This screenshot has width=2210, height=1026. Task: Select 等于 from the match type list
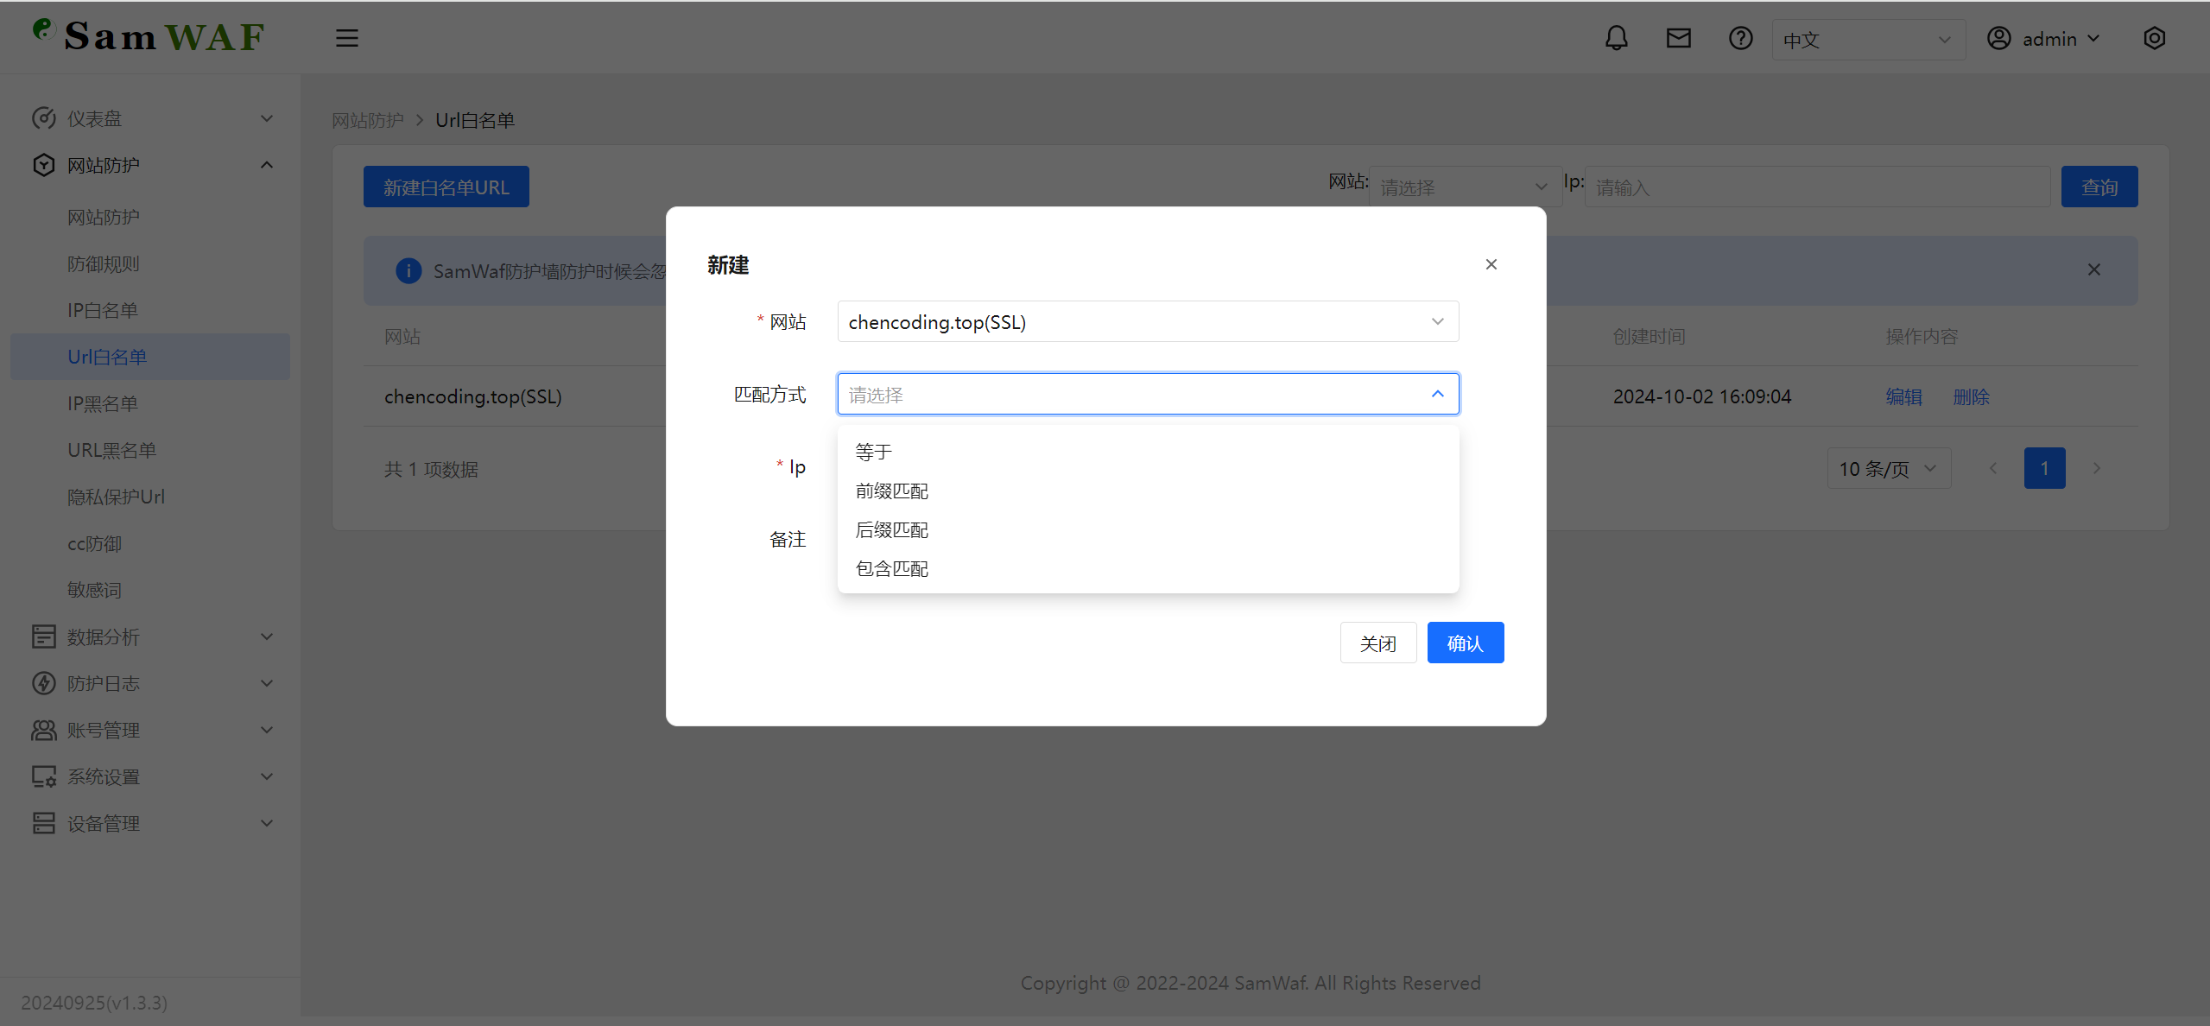1148,452
